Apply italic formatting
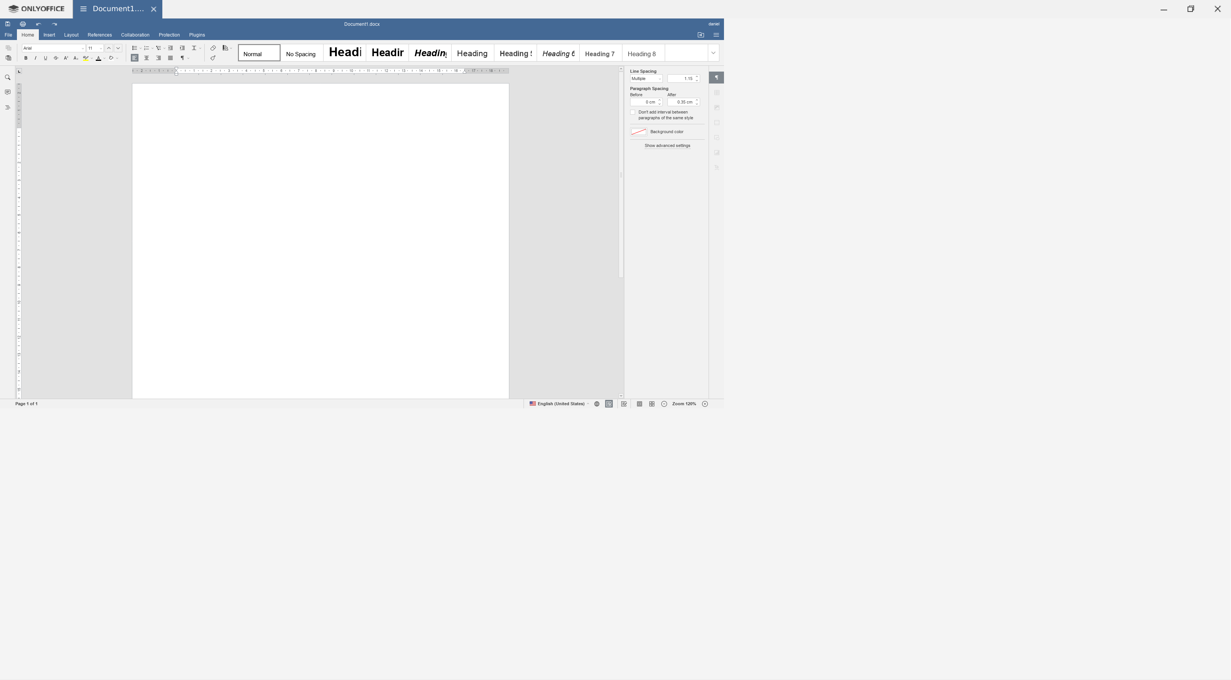1231x680 pixels. (x=36, y=58)
